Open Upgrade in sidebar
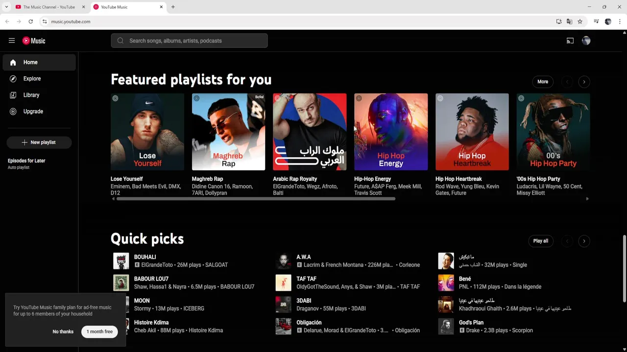 click(x=39, y=111)
